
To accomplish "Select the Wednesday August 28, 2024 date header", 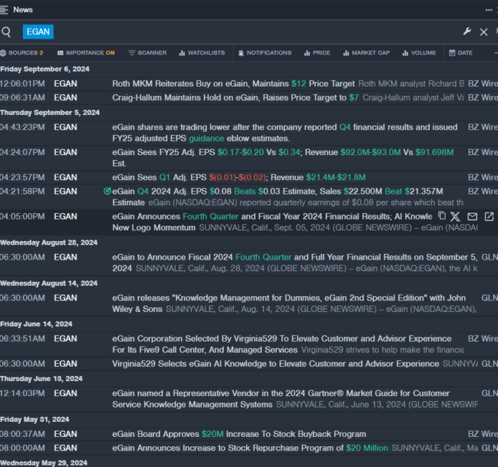I will pos(49,242).
